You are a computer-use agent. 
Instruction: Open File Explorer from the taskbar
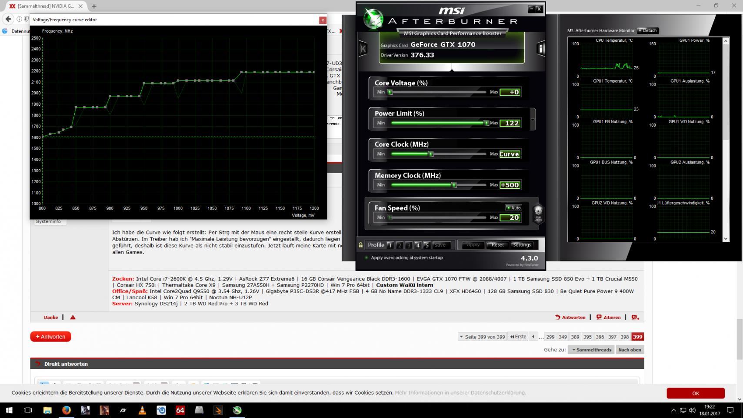point(47,410)
